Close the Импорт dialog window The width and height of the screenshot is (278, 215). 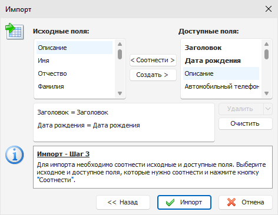coord(269,9)
